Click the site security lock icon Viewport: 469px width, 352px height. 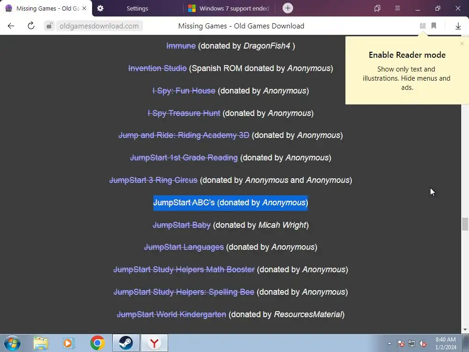[49, 26]
